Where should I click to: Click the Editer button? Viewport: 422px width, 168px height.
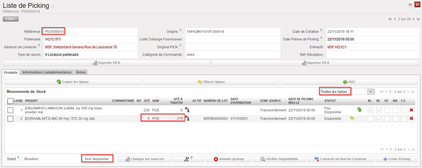click(x=11, y=19)
